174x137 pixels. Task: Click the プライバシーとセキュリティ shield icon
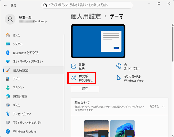point(8,123)
